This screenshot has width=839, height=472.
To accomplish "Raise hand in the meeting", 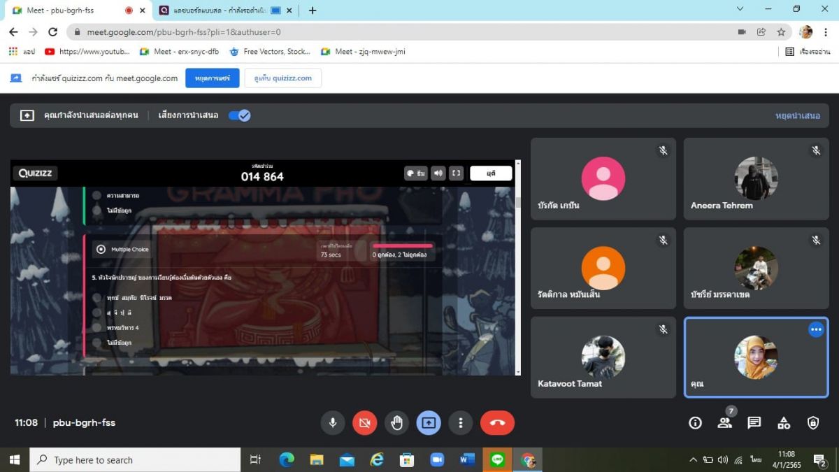I will point(396,423).
